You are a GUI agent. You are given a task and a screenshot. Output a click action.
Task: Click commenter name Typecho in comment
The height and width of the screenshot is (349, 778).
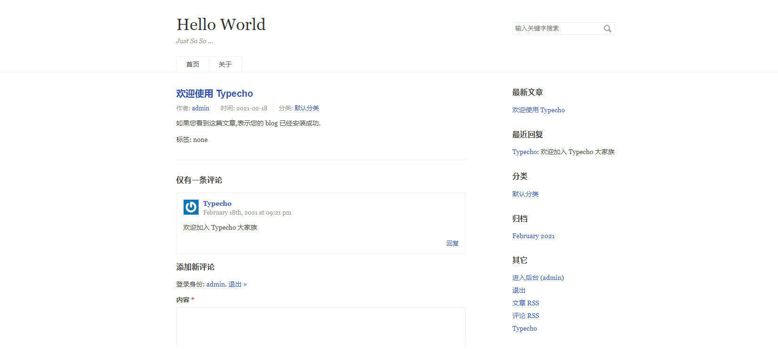point(217,203)
